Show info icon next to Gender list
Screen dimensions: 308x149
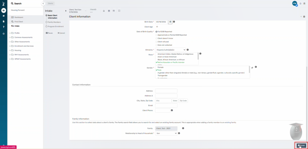(256, 67)
